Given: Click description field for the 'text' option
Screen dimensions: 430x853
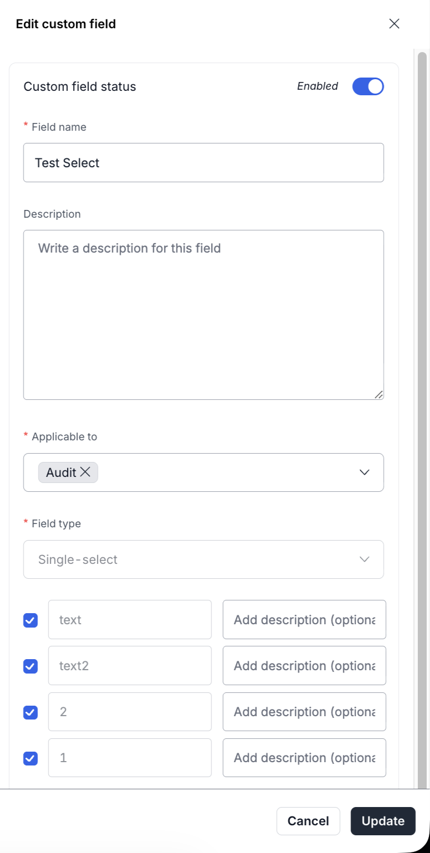Looking at the screenshot, I should coord(304,620).
